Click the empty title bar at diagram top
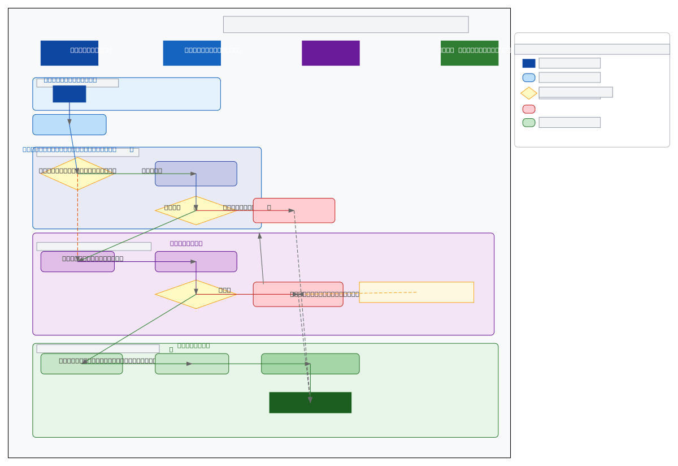The height and width of the screenshot is (466, 678). (x=346, y=24)
